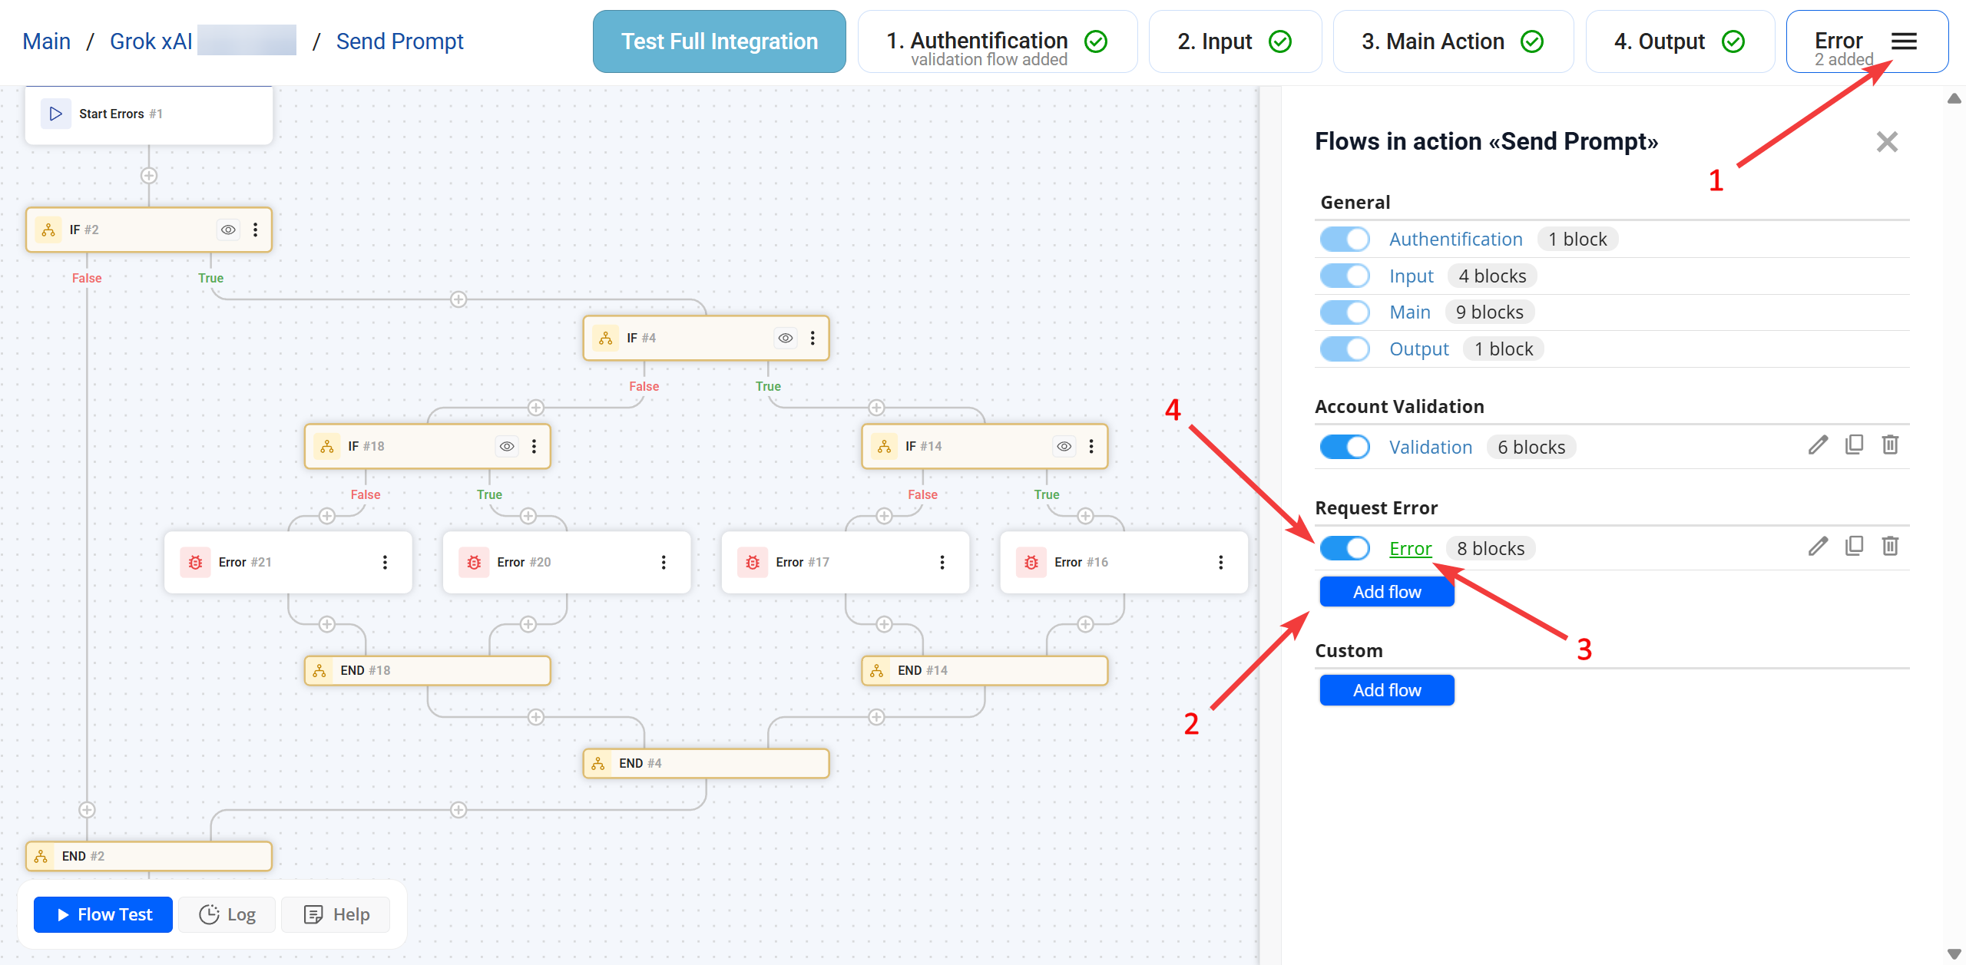
Task: Click pencil edit icon for Validation flow
Action: pyautogui.click(x=1817, y=445)
